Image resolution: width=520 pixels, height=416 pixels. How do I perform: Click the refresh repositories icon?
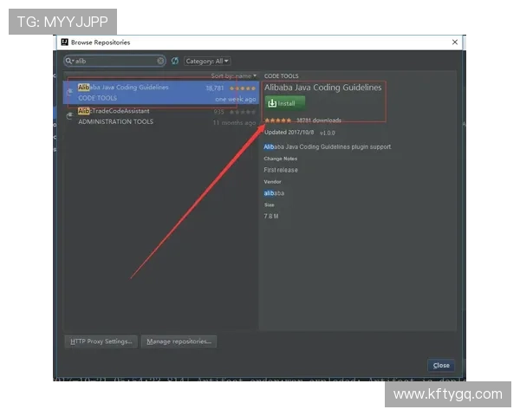[x=175, y=62]
